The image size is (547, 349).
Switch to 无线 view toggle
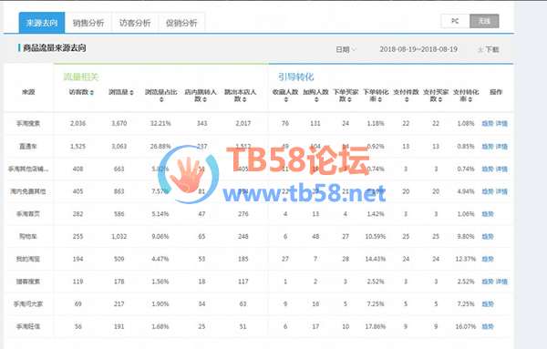click(485, 21)
